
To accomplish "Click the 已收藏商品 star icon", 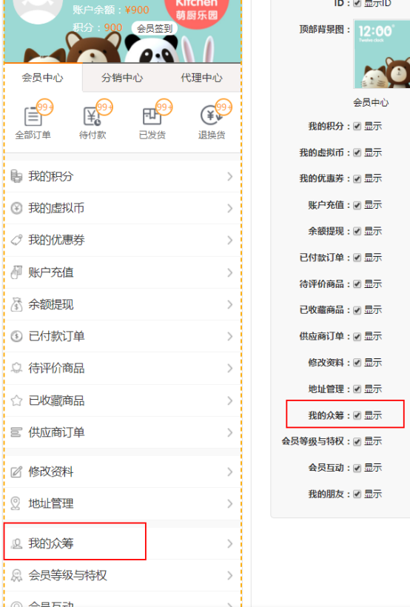I will [x=16, y=400].
